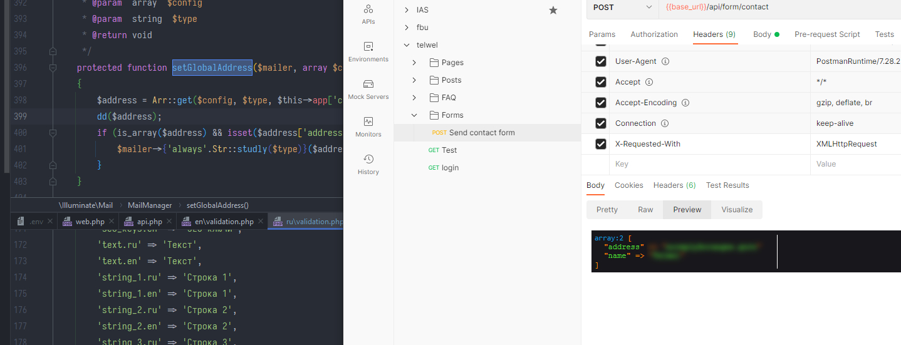Click the star icon next to IAS collection
The height and width of the screenshot is (345, 901).
pos(553,10)
